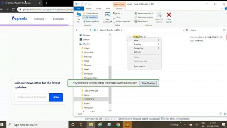
Task: Open Examples menu on Programiz
Action: [x=60, y=19]
